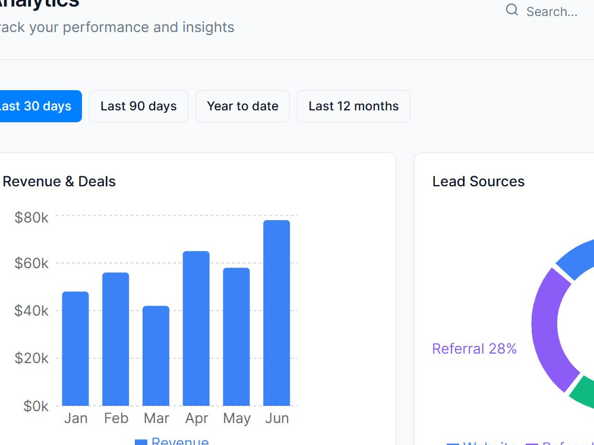Click the May revenue bar

pos(236,337)
